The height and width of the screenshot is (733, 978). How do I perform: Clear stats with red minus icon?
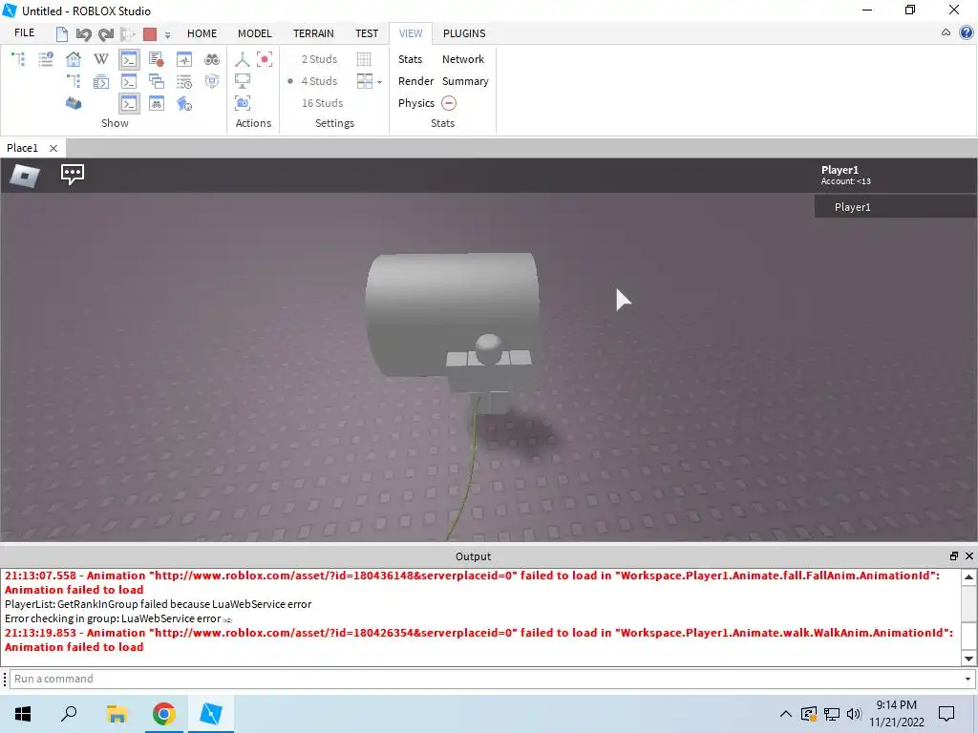[449, 103]
